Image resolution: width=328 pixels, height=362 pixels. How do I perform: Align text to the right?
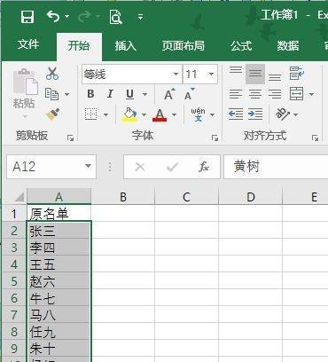pyautogui.click(x=275, y=94)
